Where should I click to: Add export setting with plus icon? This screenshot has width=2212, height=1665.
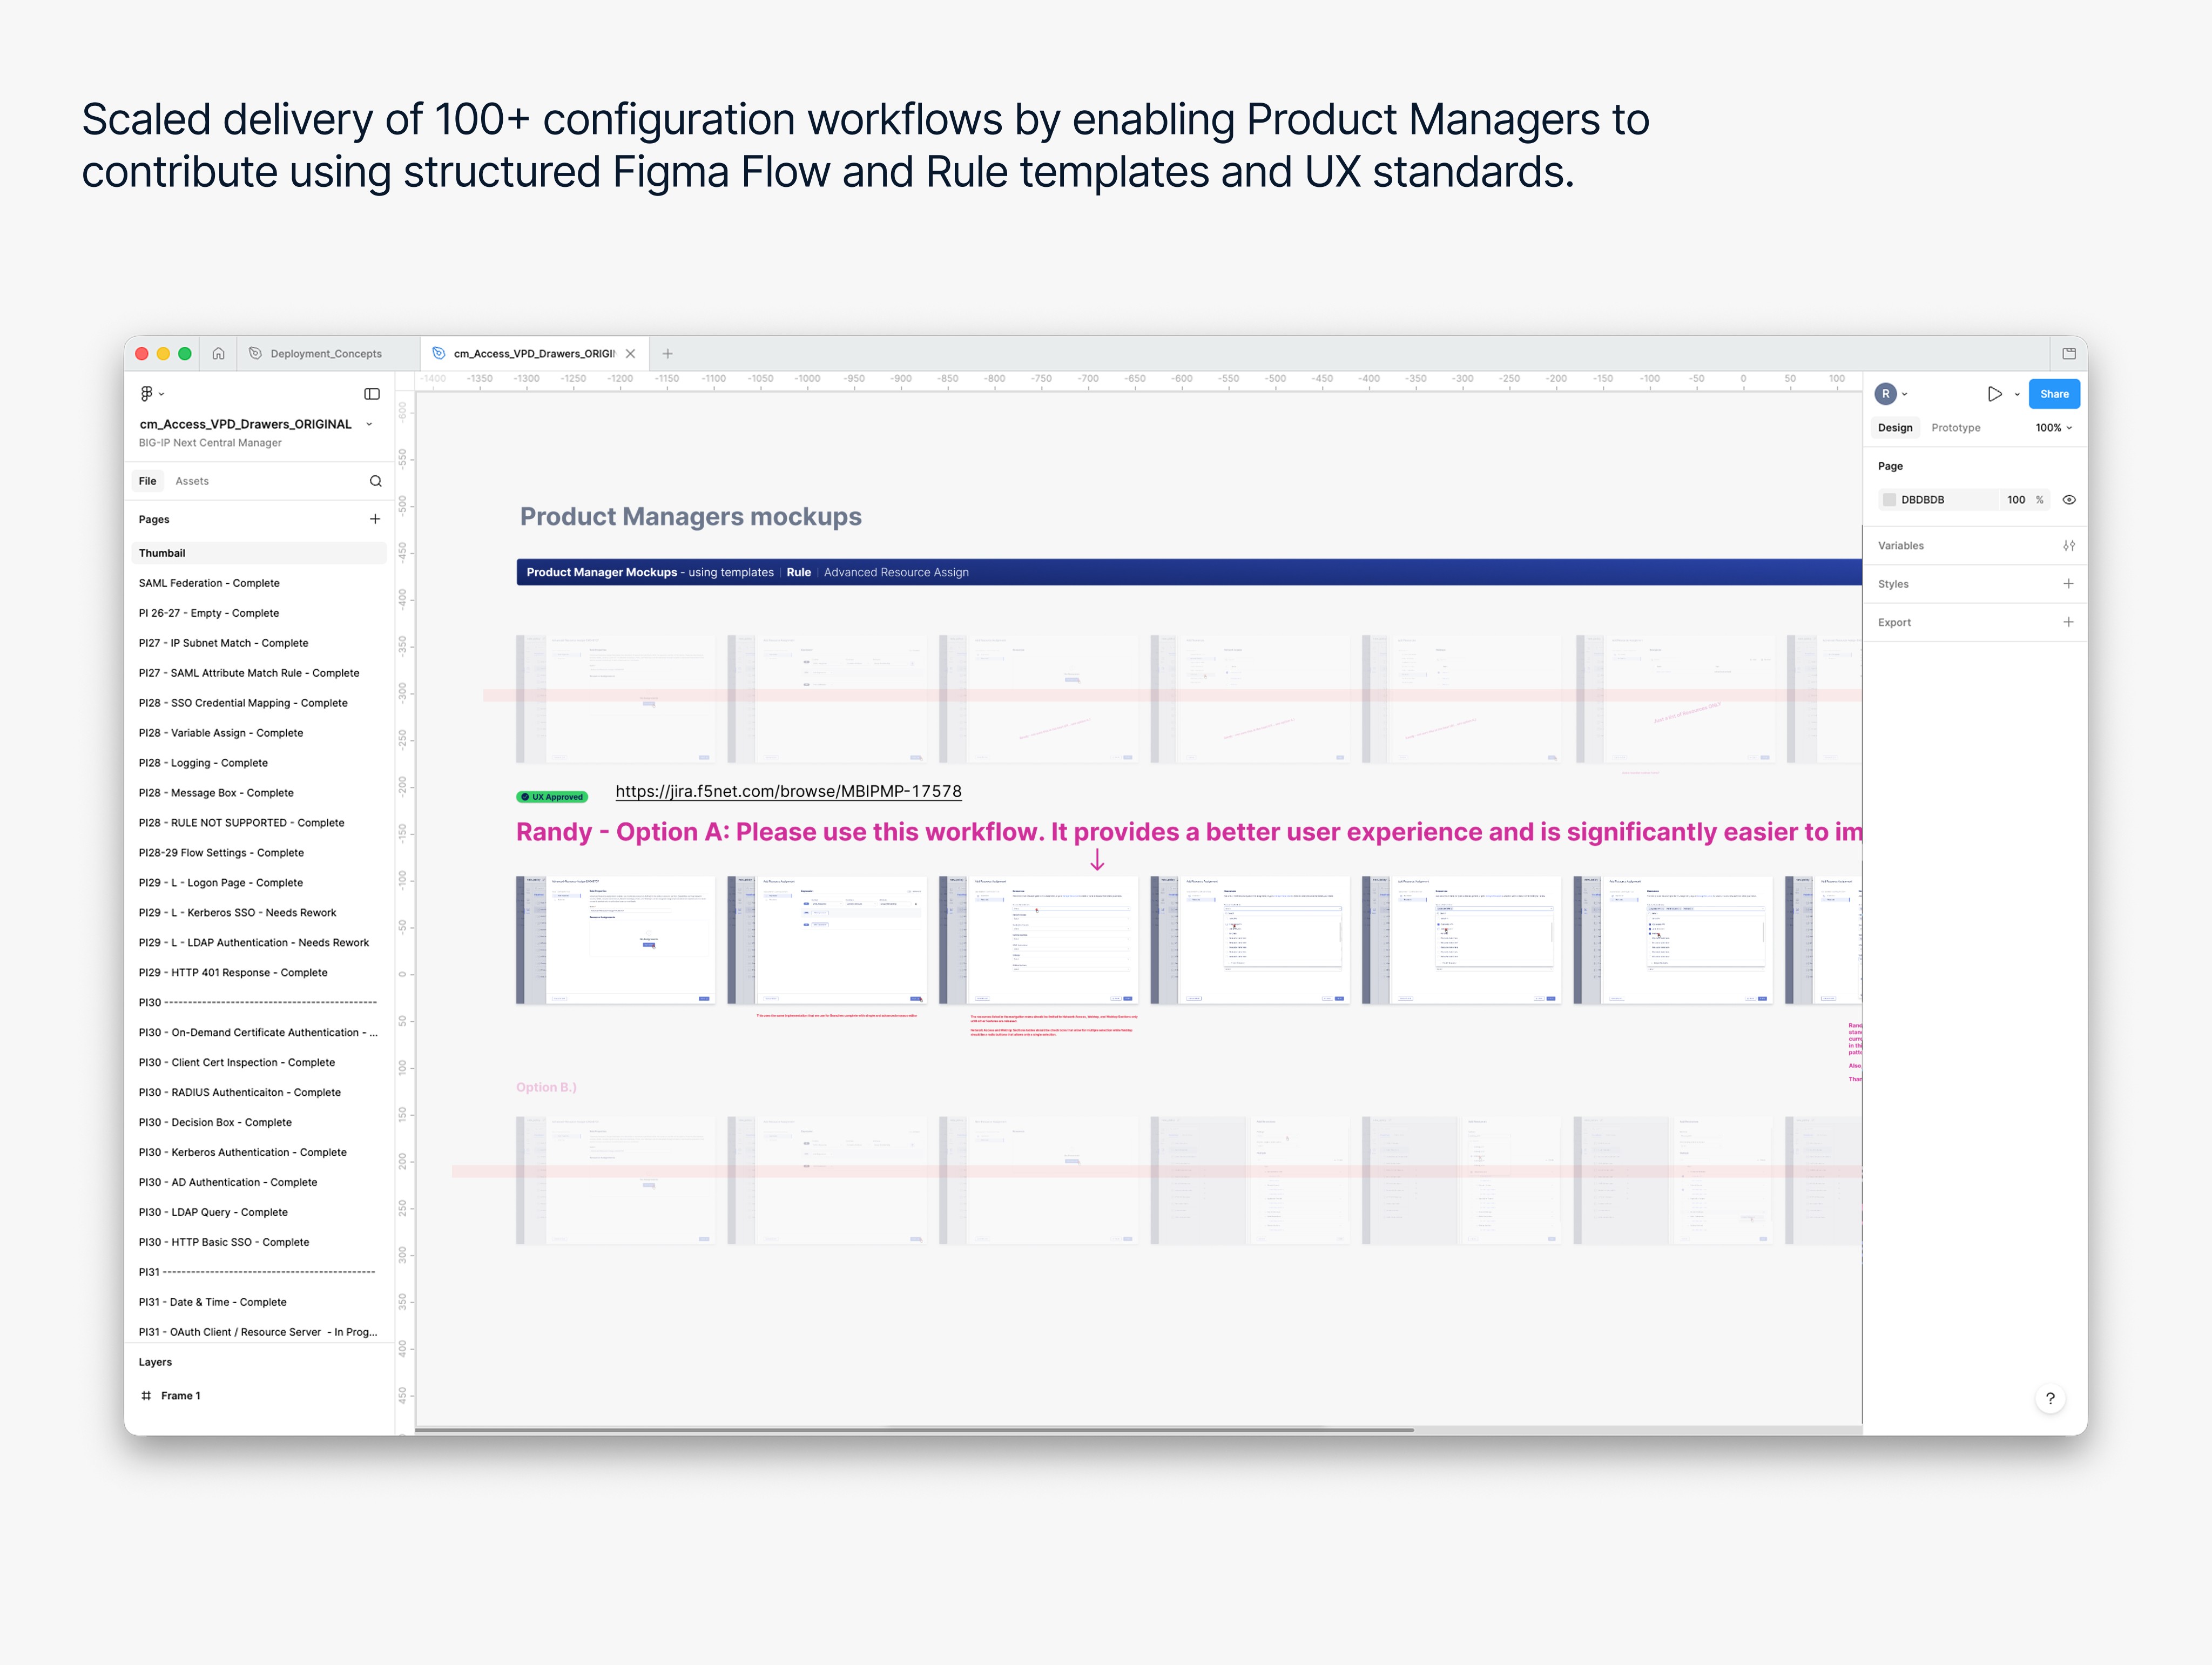click(x=2068, y=622)
